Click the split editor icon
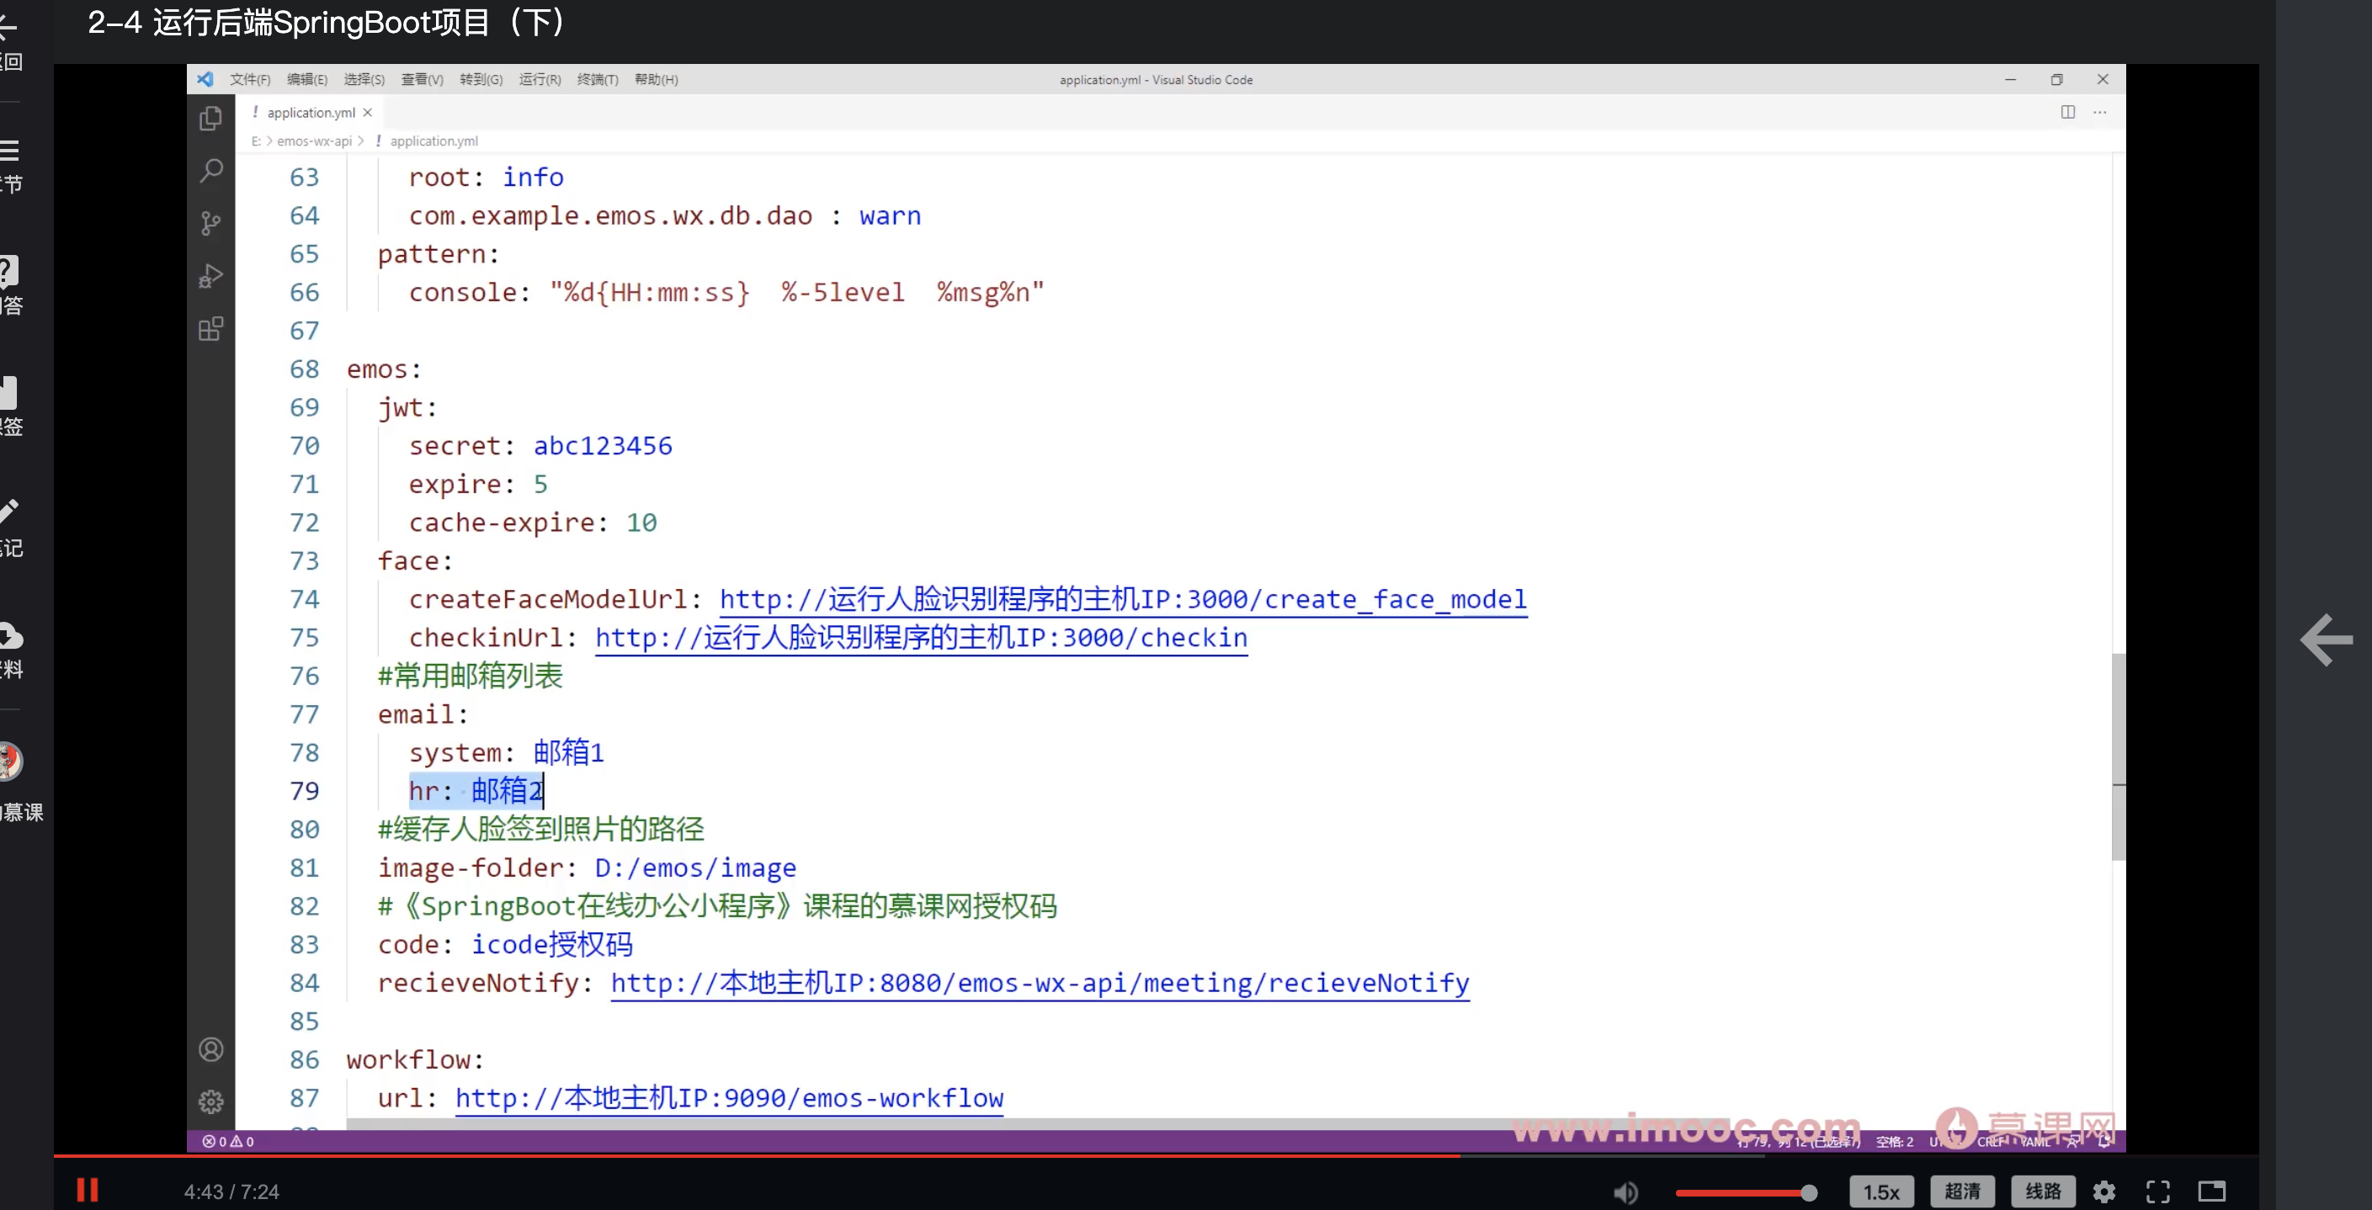This screenshot has width=2372, height=1210. tap(2067, 112)
